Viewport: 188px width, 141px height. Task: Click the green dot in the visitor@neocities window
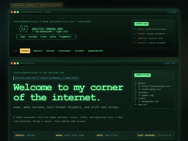(18, 12)
